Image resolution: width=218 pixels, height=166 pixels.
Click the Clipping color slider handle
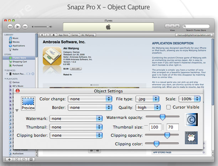156,144
